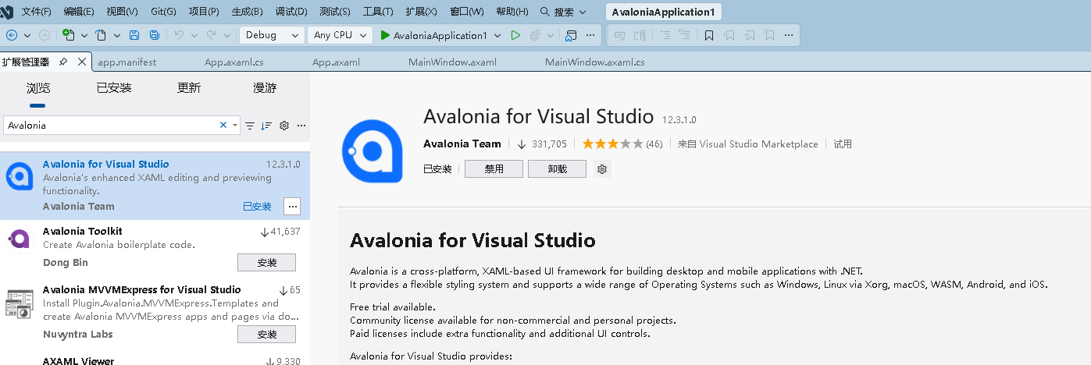1091x365 pixels.
Task: Click the Save All double-disk icon
Action: tap(155, 35)
